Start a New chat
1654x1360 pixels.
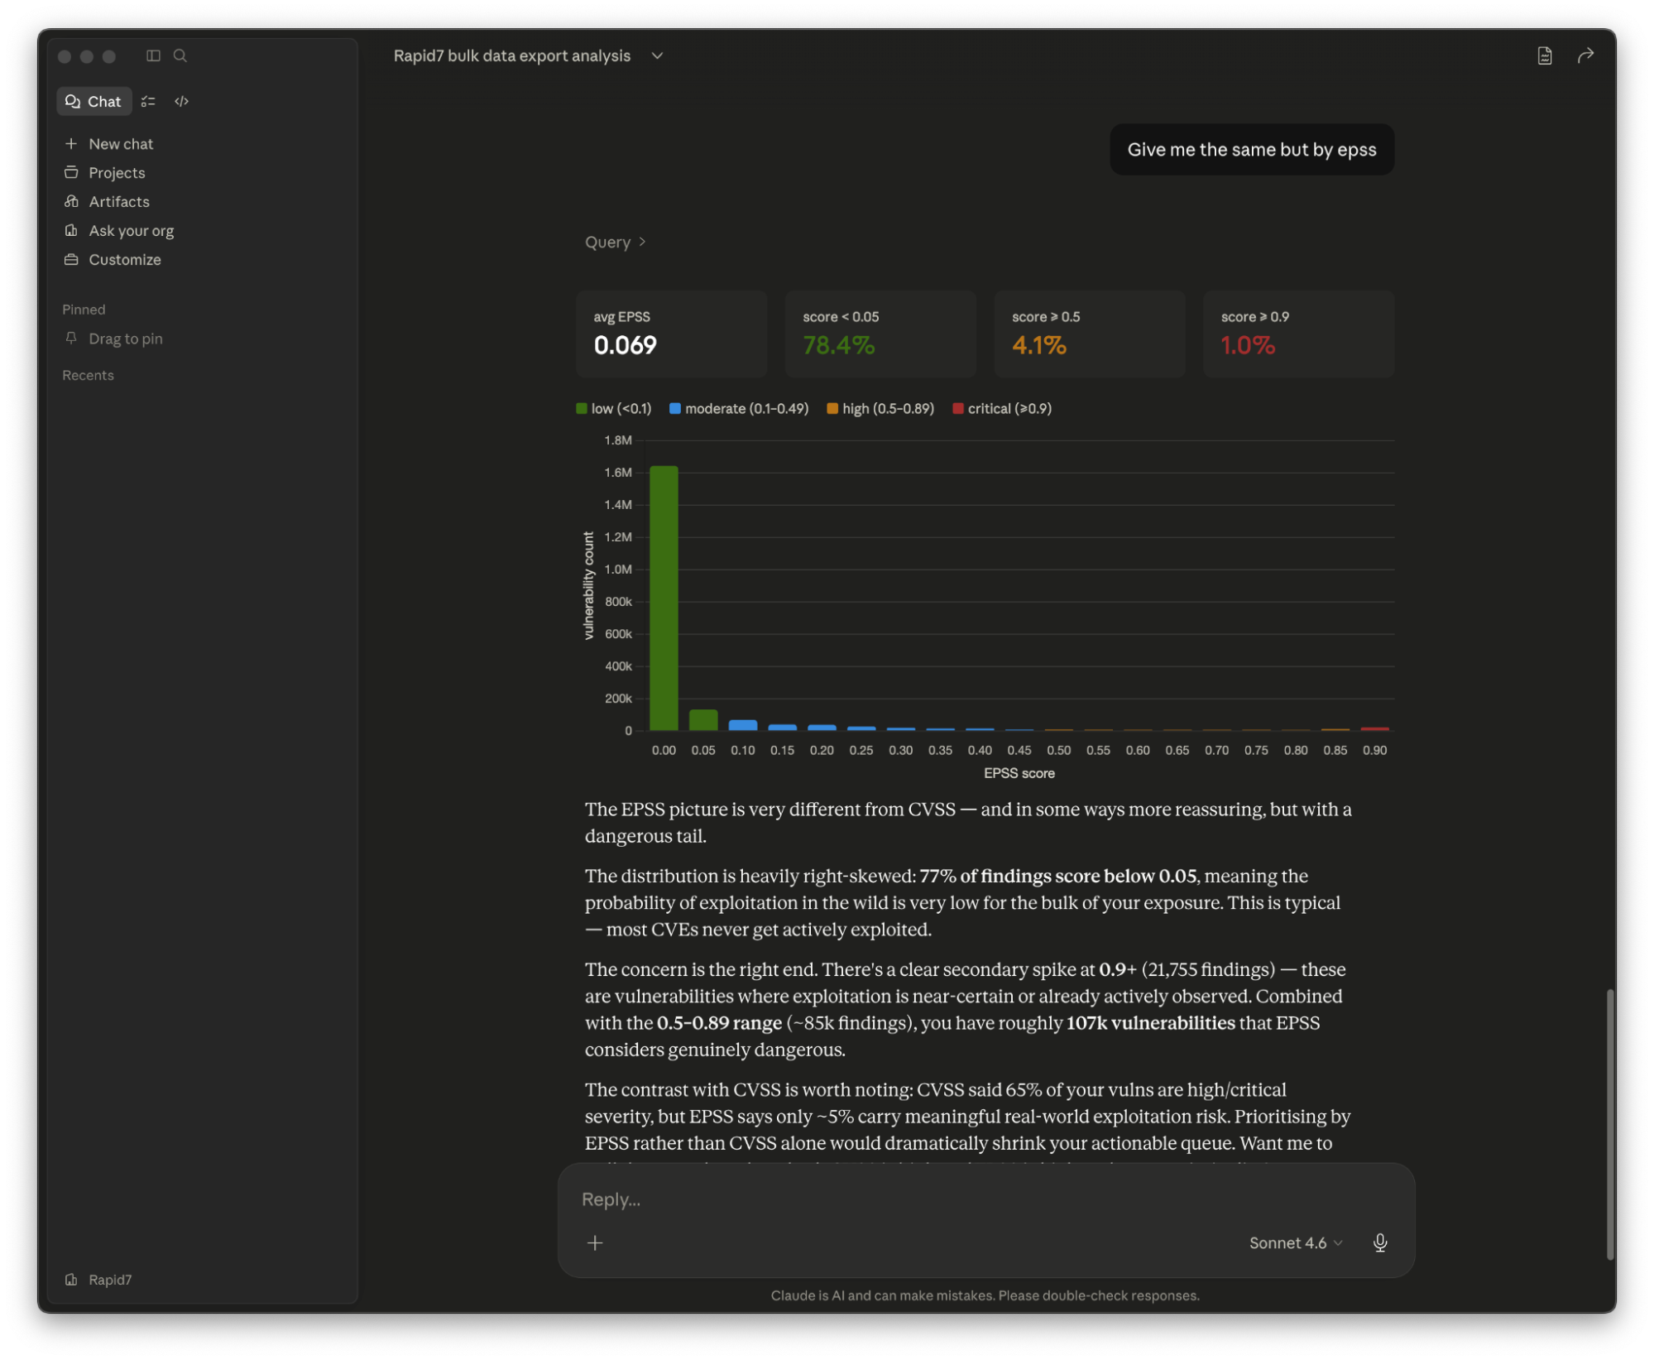[120, 143]
